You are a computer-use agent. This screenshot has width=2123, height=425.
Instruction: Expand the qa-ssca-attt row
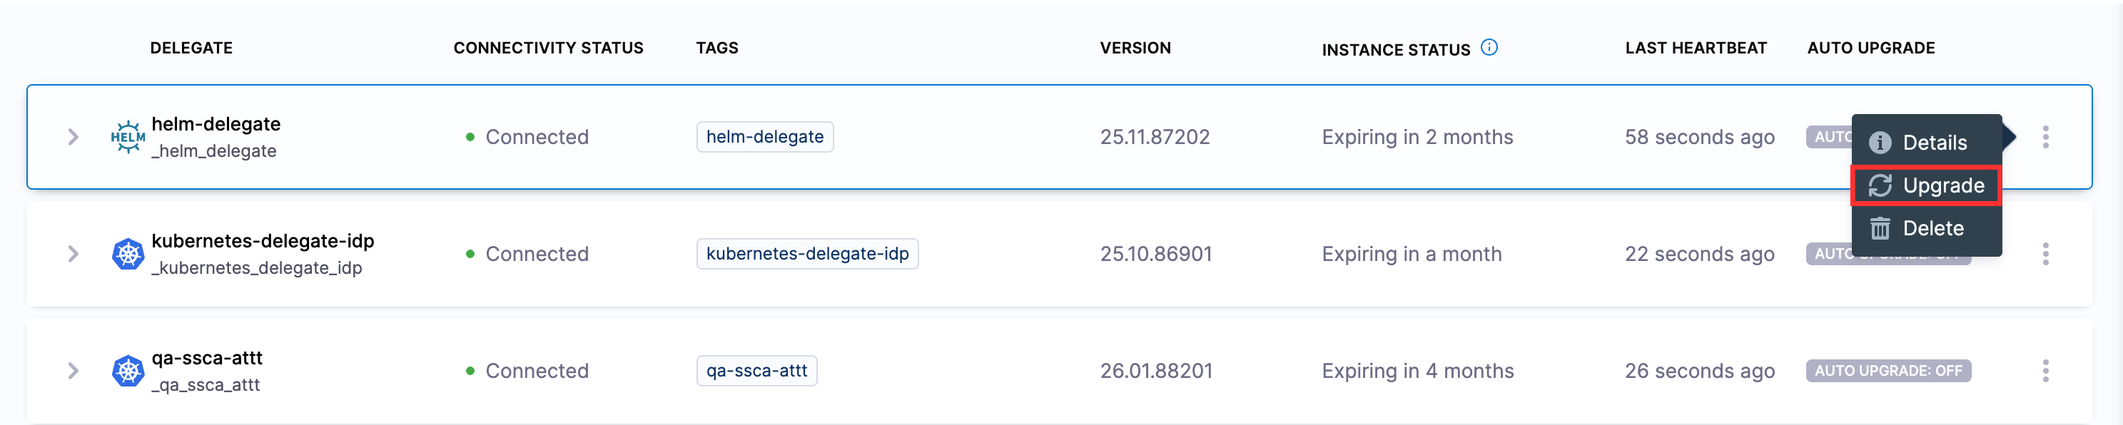(74, 371)
